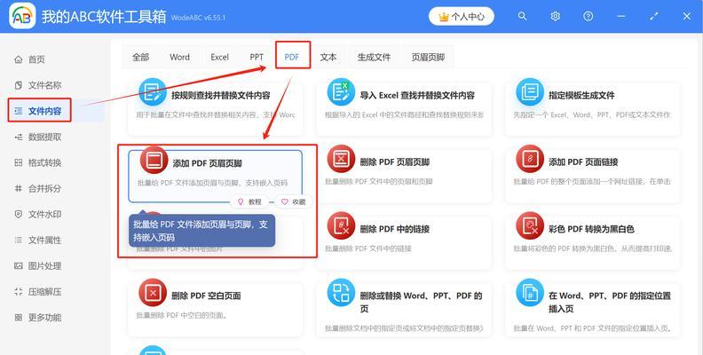703x355 pixels.
Task: Click the title 添加 PDF 页眉页脚
Action: click(208, 163)
